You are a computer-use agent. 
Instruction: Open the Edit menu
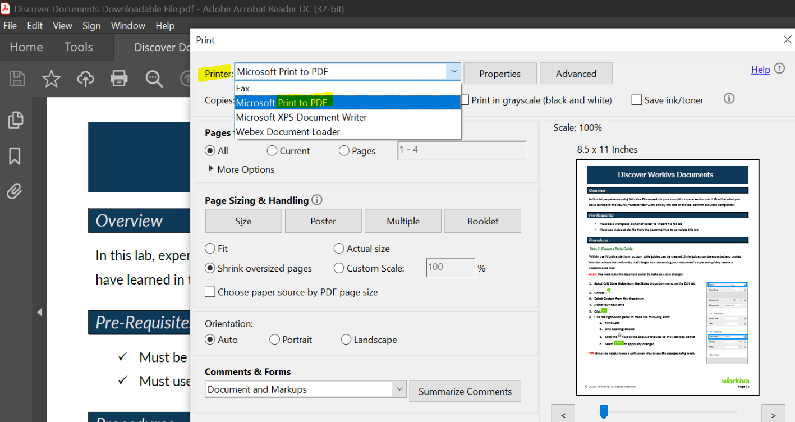coord(35,26)
